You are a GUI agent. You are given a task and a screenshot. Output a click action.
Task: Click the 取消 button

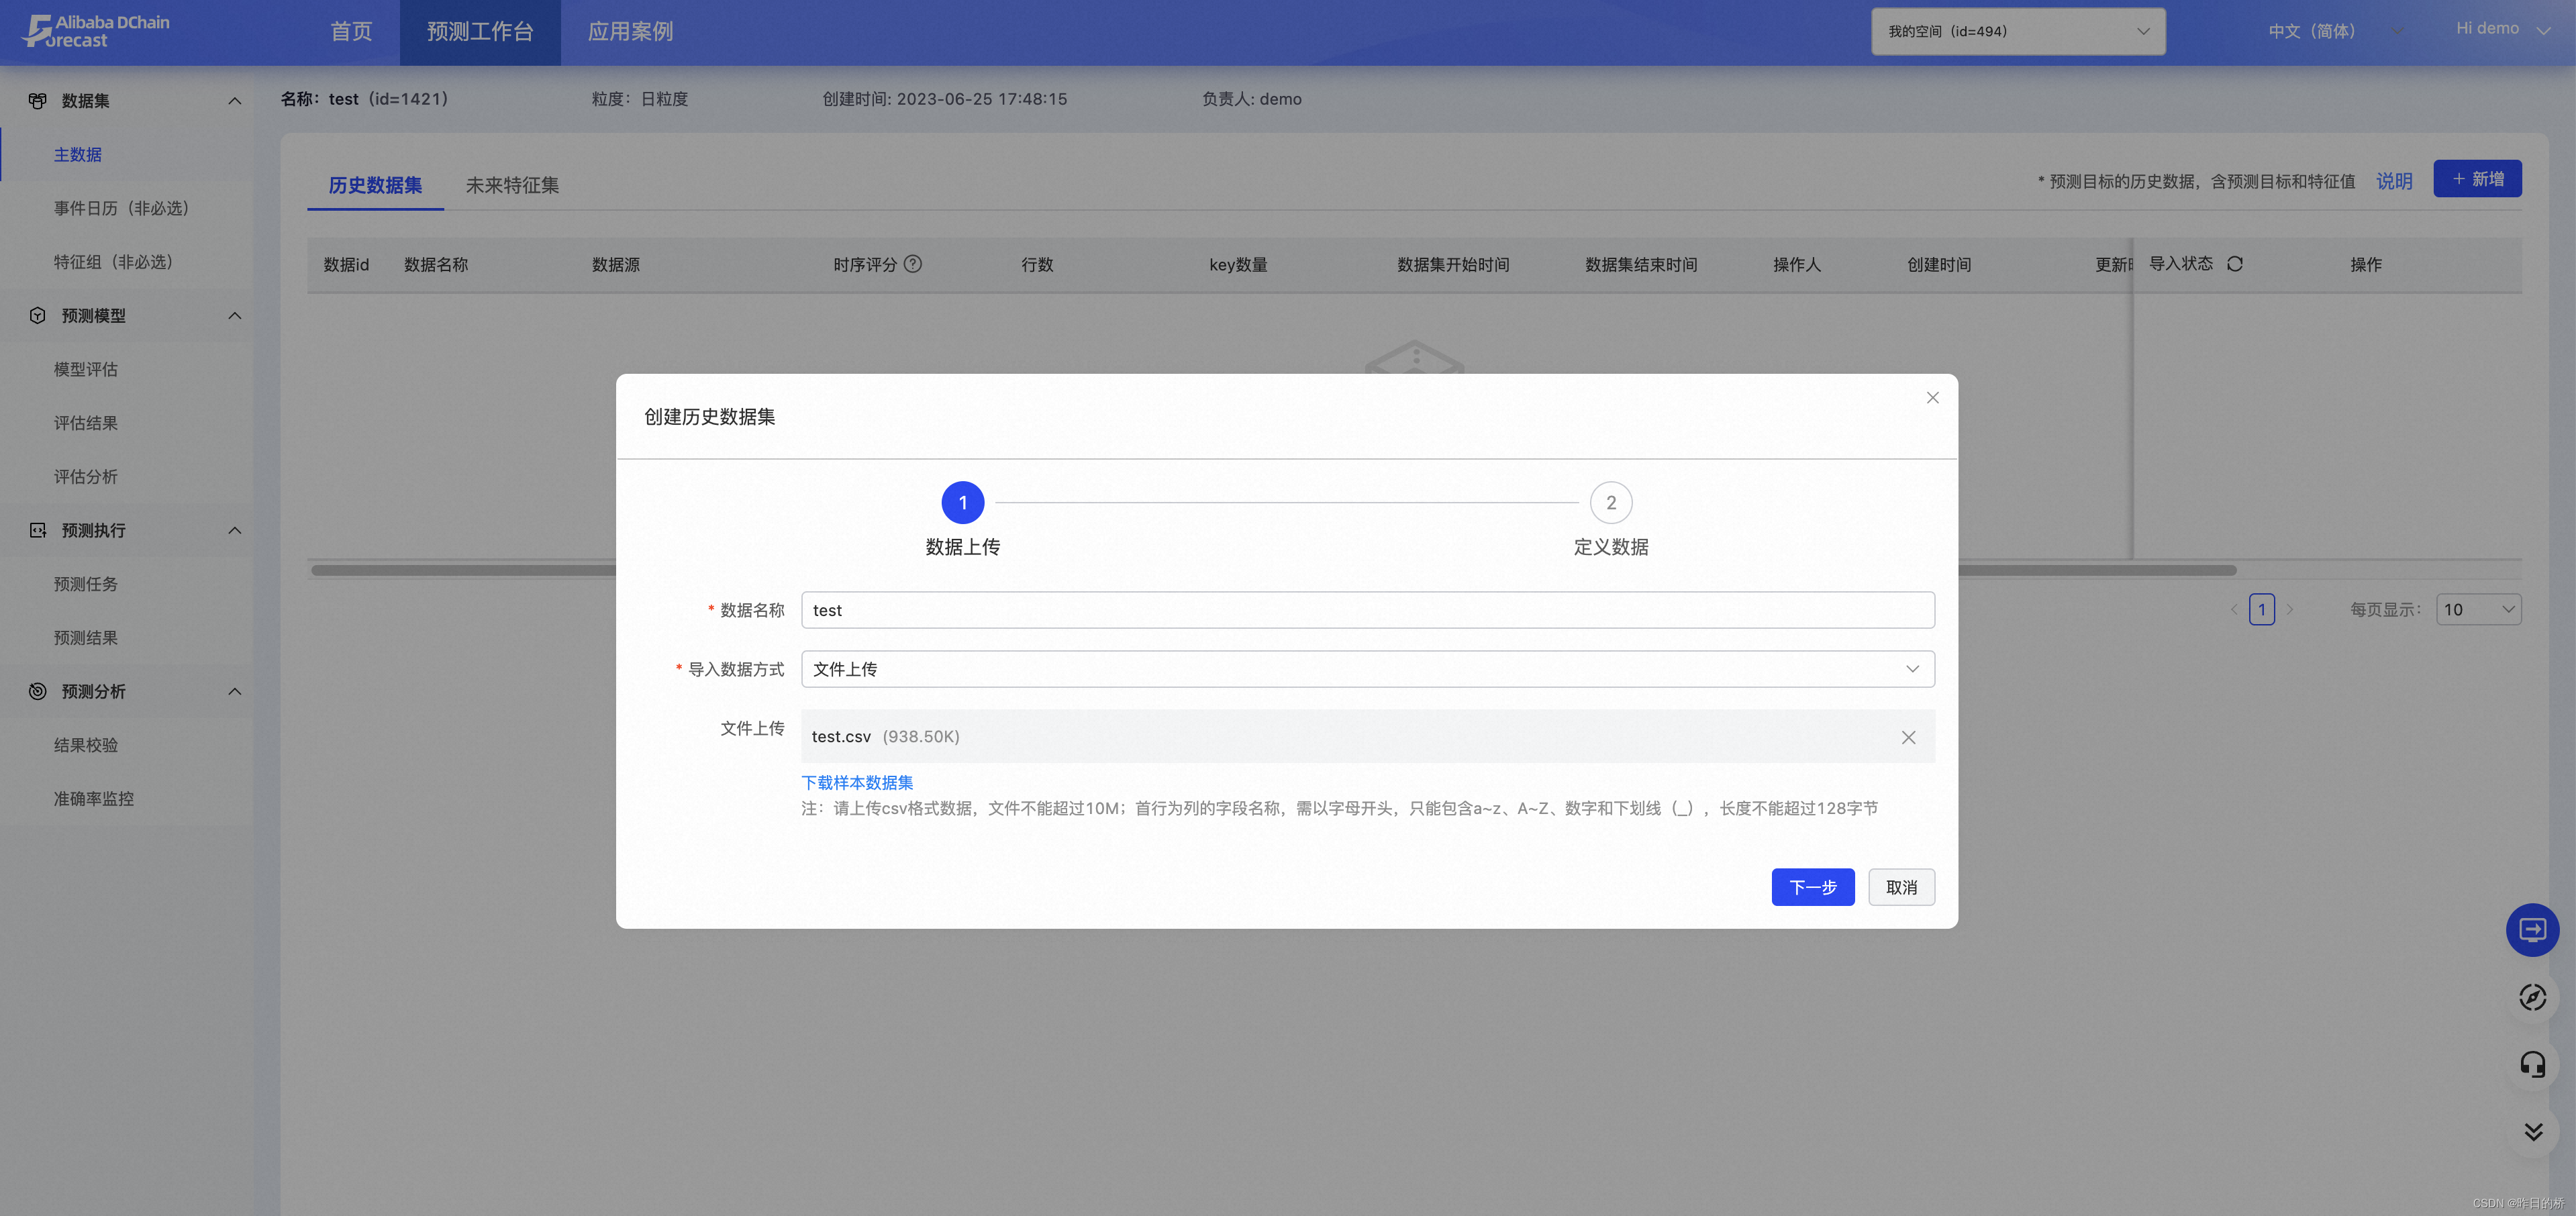click(x=1901, y=887)
